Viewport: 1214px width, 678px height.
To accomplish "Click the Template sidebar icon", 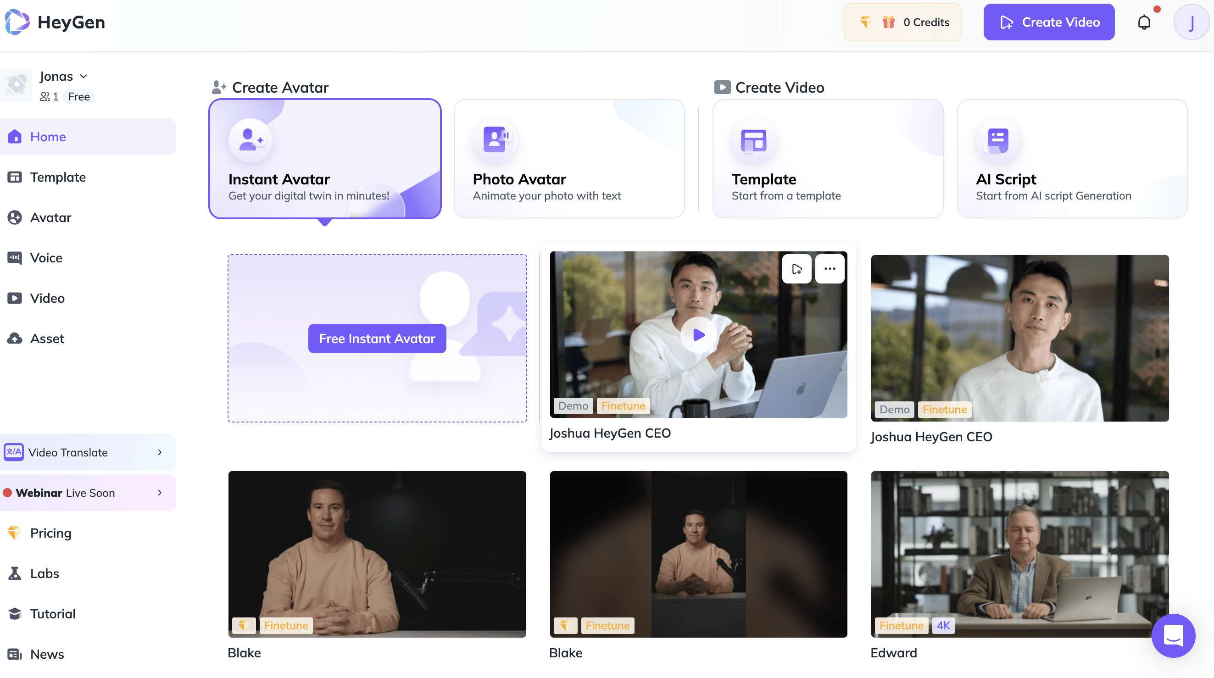I will tap(15, 177).
